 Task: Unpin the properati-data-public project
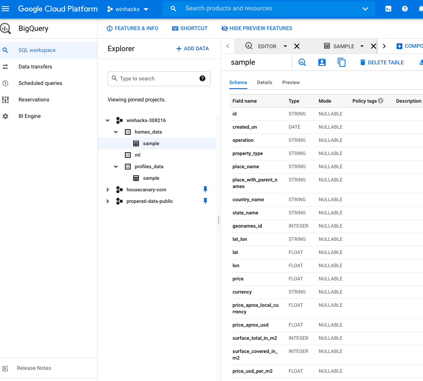click(205, 201)
